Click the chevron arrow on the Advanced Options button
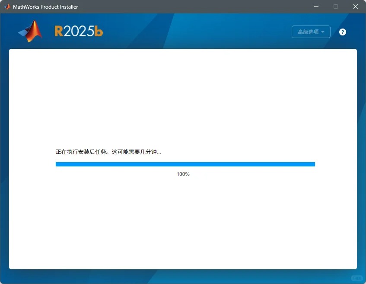 point(323,32)
